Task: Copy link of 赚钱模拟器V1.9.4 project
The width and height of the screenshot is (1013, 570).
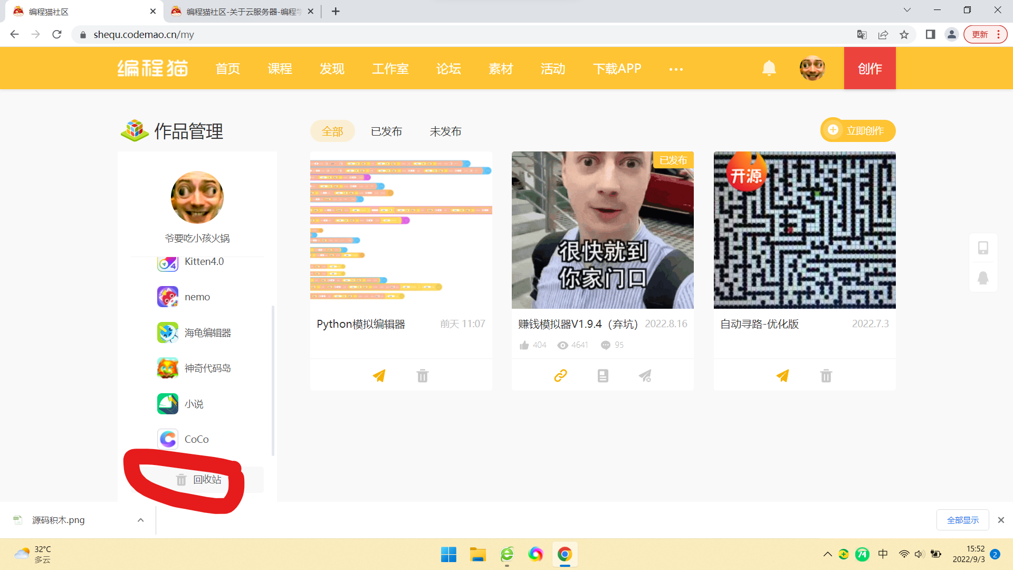Action: [560, 375]
